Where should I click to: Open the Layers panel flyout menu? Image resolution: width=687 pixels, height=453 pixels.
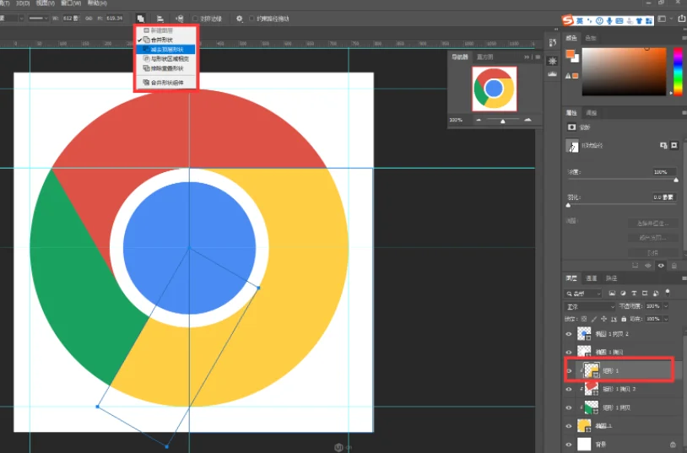(x=684, y=278)
